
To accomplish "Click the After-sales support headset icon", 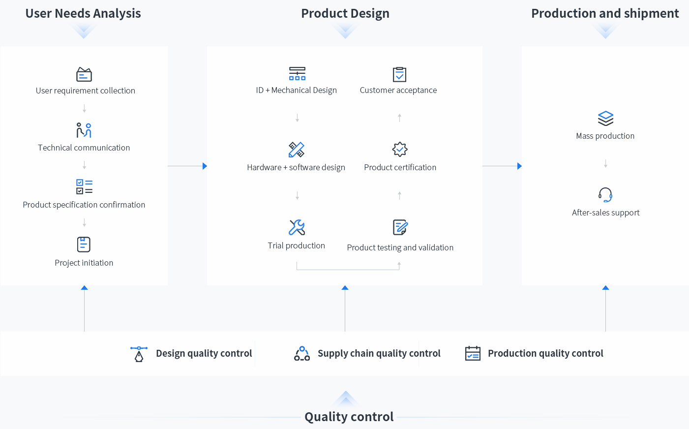I will click(x=605, y=195).
